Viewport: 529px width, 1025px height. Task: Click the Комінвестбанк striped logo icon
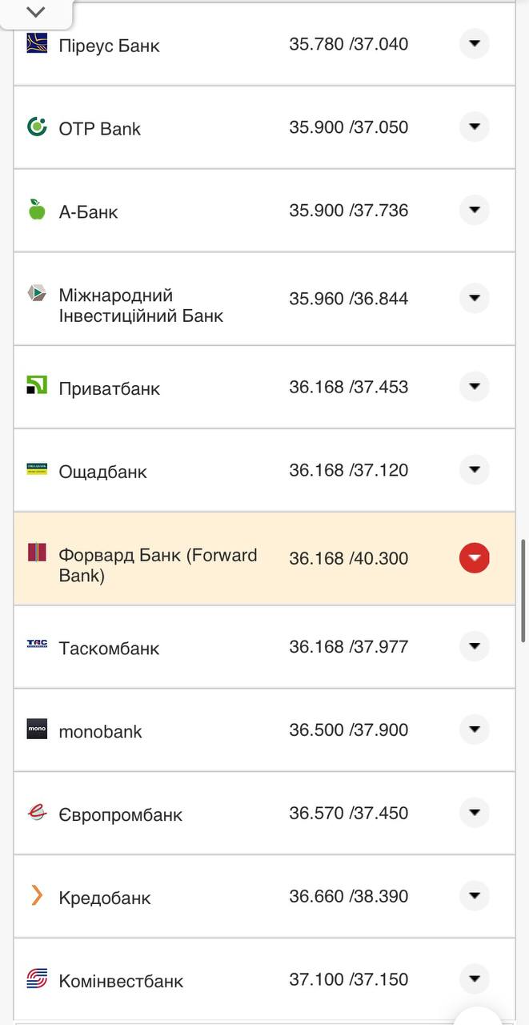pos(37,979)
